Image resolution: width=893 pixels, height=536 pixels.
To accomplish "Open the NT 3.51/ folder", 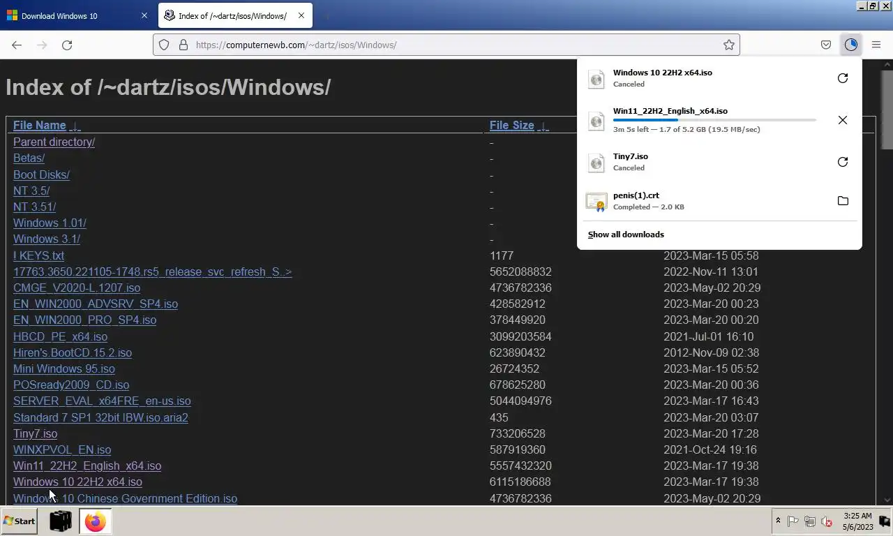I will (x=34, y=207).
